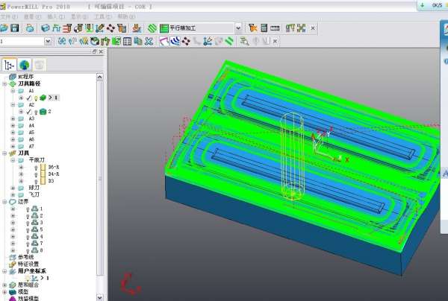The width and height of the screenshot is (448, 301).
Task: Toggle light bulb for boundary 1
Action: tap(26, 209)
